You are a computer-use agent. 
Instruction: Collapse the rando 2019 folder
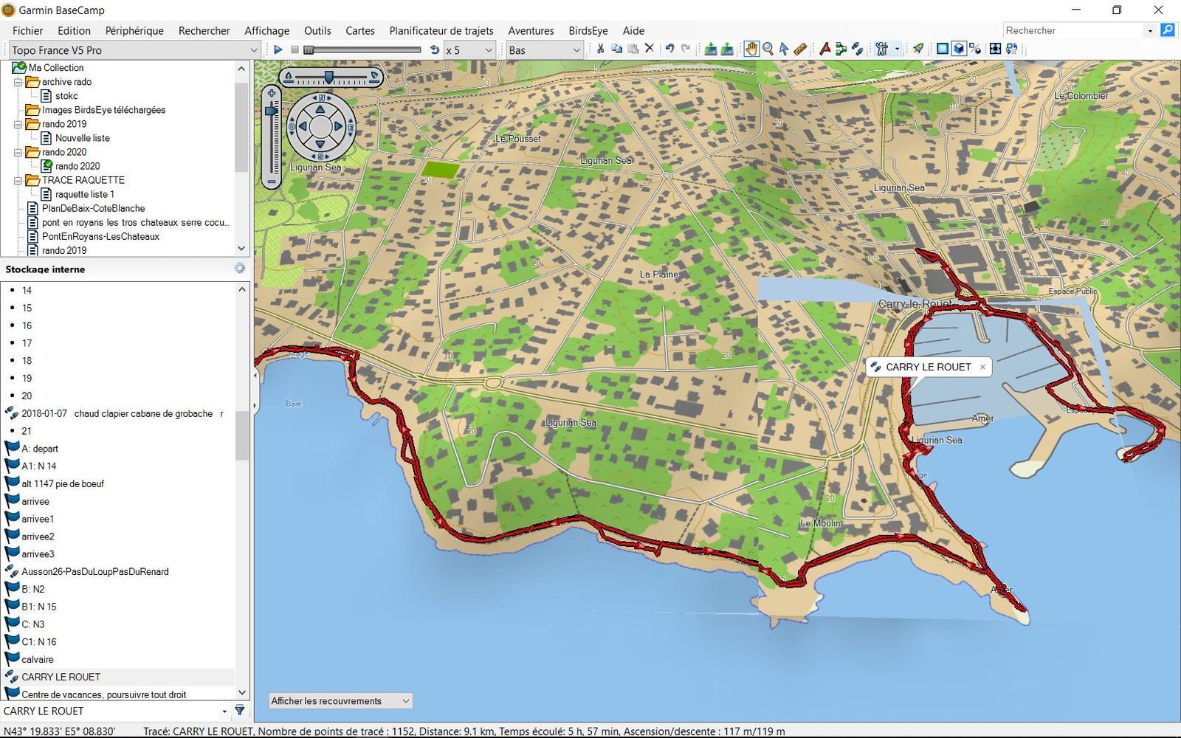coord(18,124)
